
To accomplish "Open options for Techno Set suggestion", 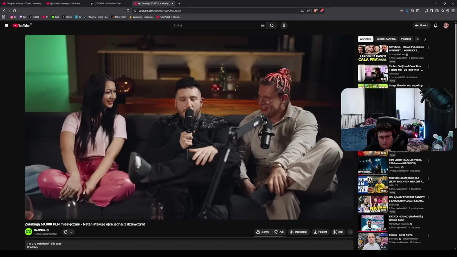I will (x=428, y=67).
